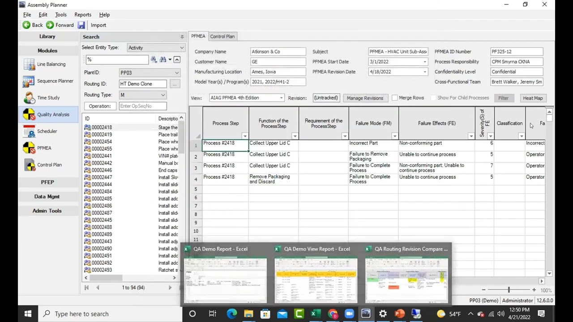
Task: Click the Heat Map button
Action: pyautogui.click(x=533, y=98)
